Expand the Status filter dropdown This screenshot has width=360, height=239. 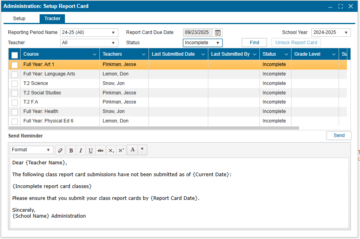tap(202, 43)
